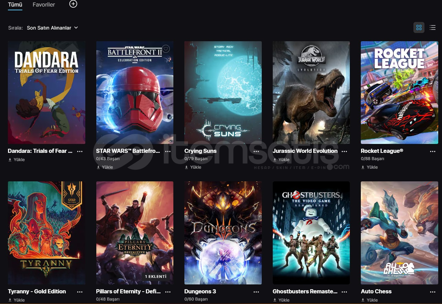Click the "Pillars of Eternity - Defi..." title

pos(128,292)
